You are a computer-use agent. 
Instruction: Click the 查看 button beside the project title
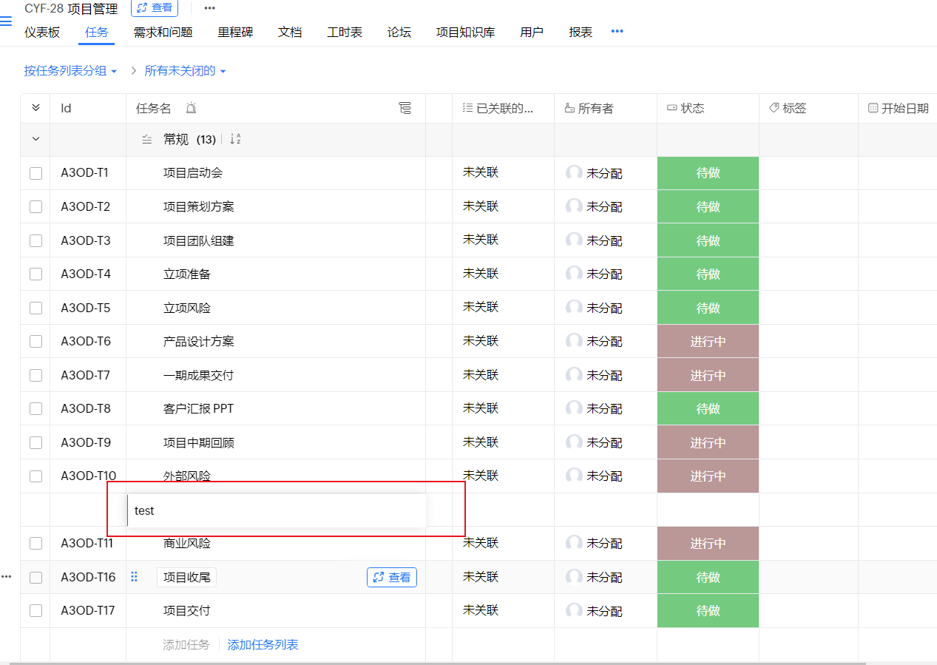click(155, 8)
